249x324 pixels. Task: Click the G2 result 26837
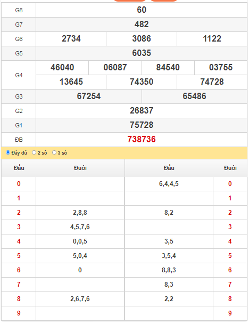pos(142,110)
